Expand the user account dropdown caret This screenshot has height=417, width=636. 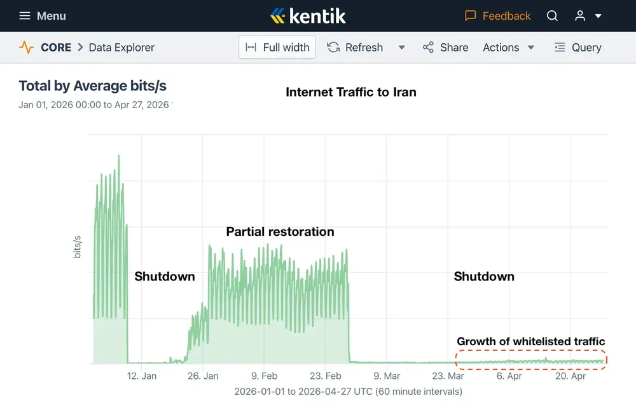[598, 17]
